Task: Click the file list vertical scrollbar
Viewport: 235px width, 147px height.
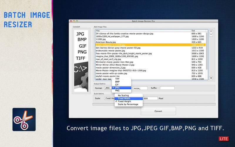Action: (207, 51)
